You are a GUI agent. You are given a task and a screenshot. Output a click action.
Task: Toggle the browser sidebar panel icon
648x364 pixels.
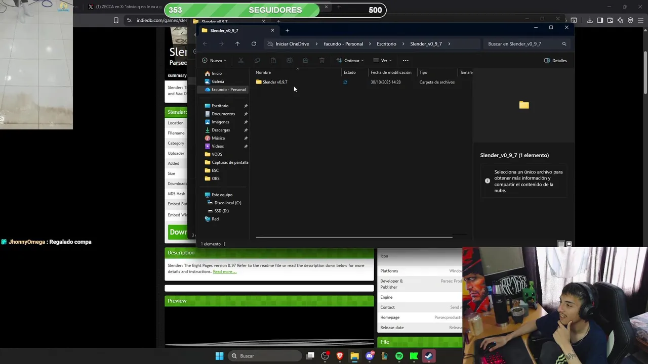(600, 20)
